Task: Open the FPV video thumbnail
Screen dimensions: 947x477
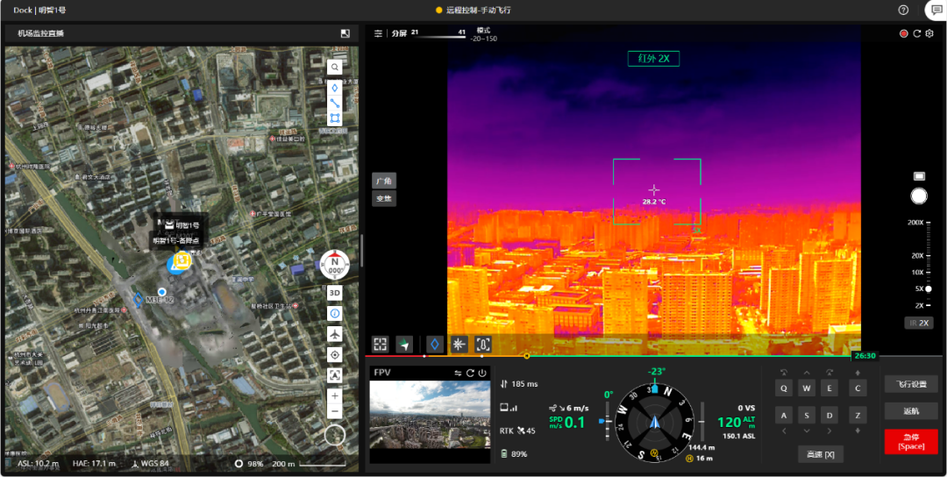Action: coord(430,414)
